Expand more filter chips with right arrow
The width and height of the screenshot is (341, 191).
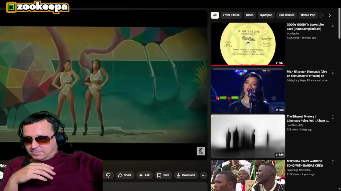(330, 15)
